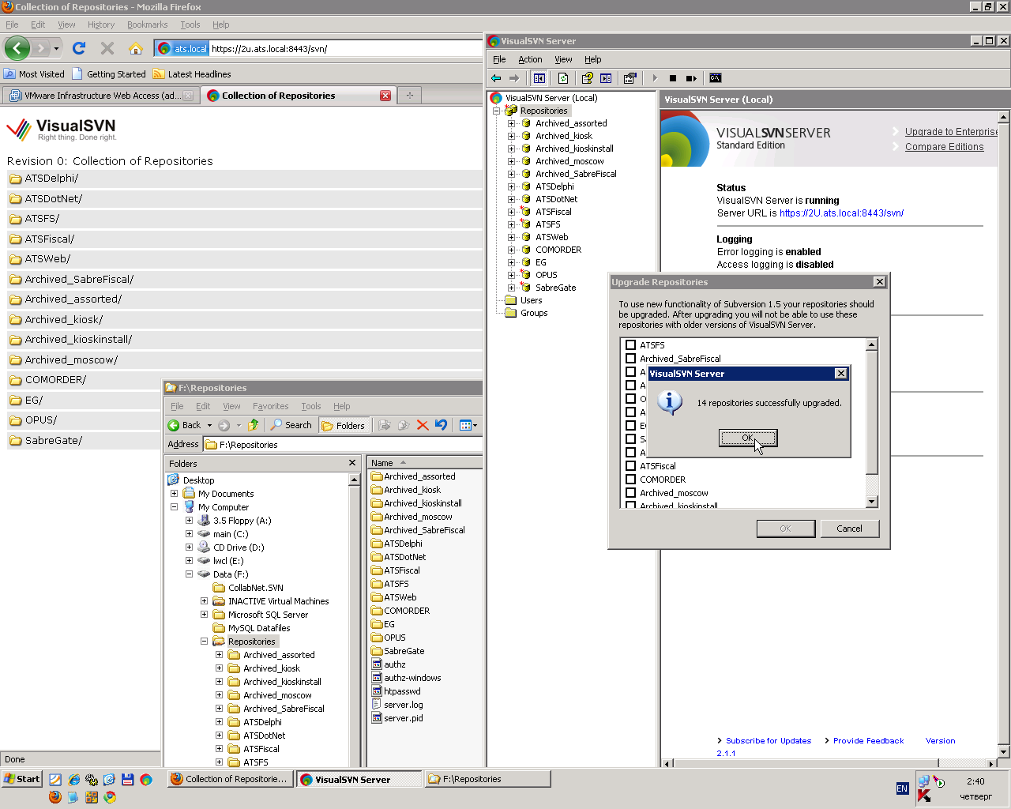Click the Provide Feedback link
The width and height of the screenshot is (1011, 809).
[868, 741]
